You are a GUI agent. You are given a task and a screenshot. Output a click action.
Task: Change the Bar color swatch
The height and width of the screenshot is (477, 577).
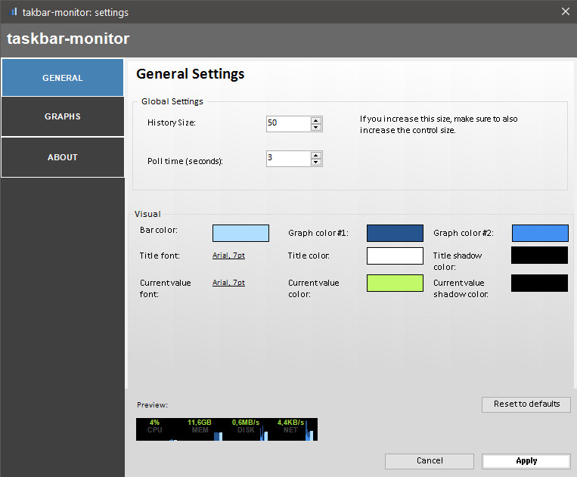(240, 233)
